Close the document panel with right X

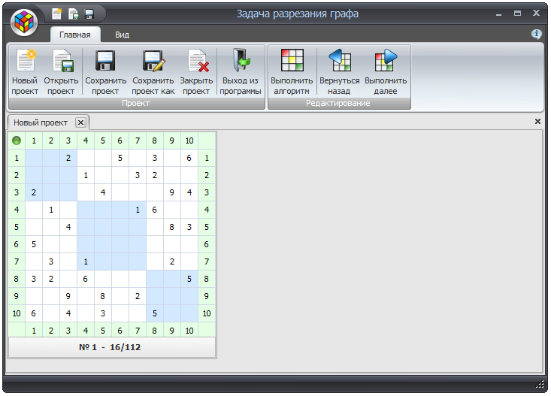coord(537,121)
